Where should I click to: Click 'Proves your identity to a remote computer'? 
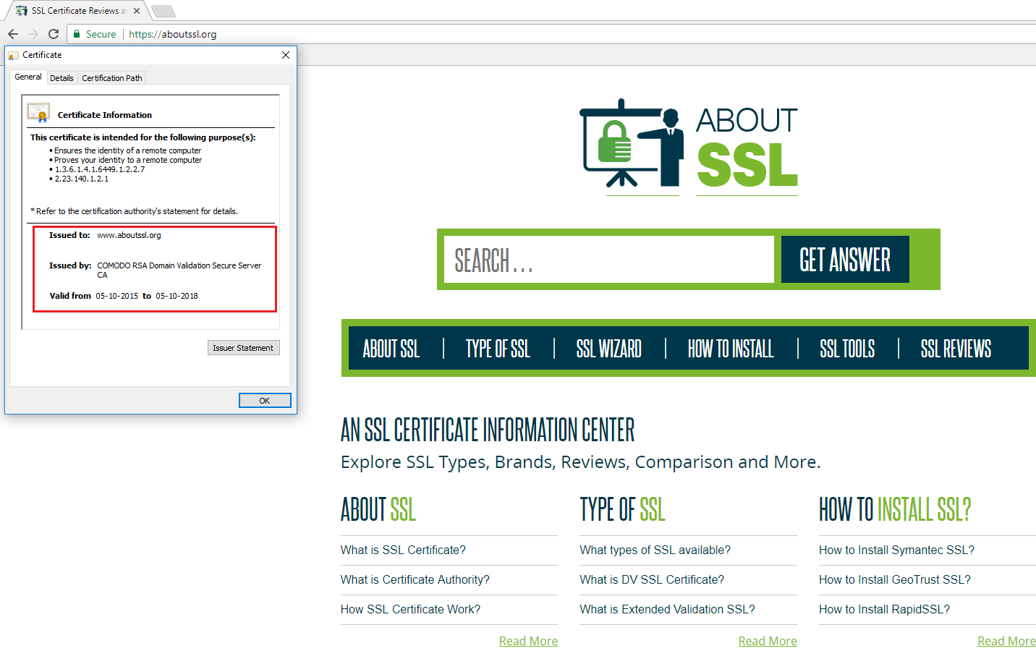[128, 160]
